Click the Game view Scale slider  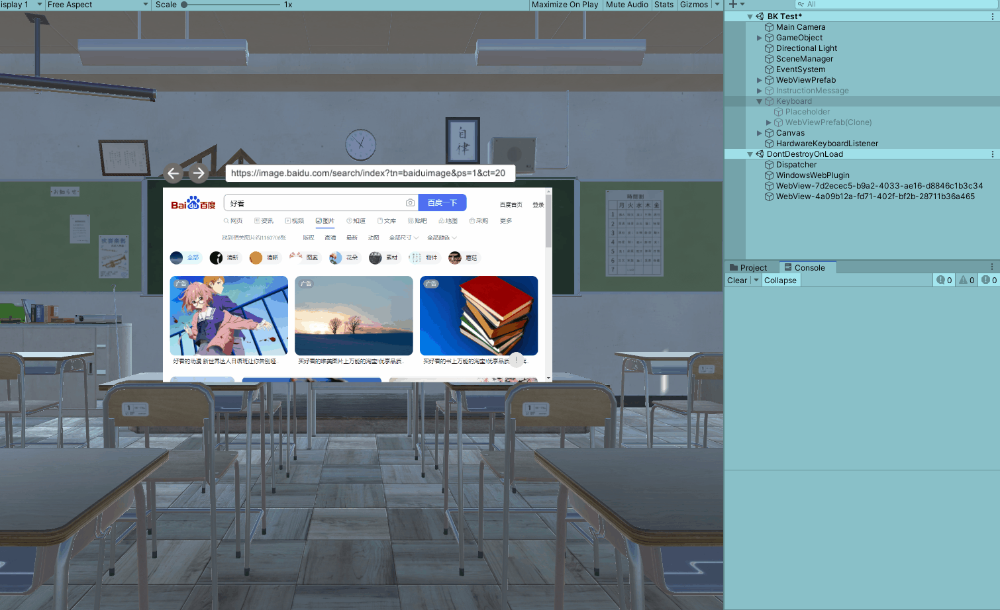[230, 5]
